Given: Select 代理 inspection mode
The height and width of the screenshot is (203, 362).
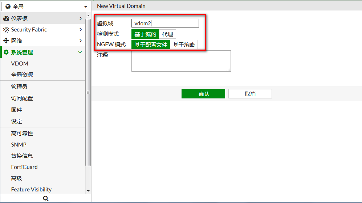Looking at the screenshot, I should point(168,34).
